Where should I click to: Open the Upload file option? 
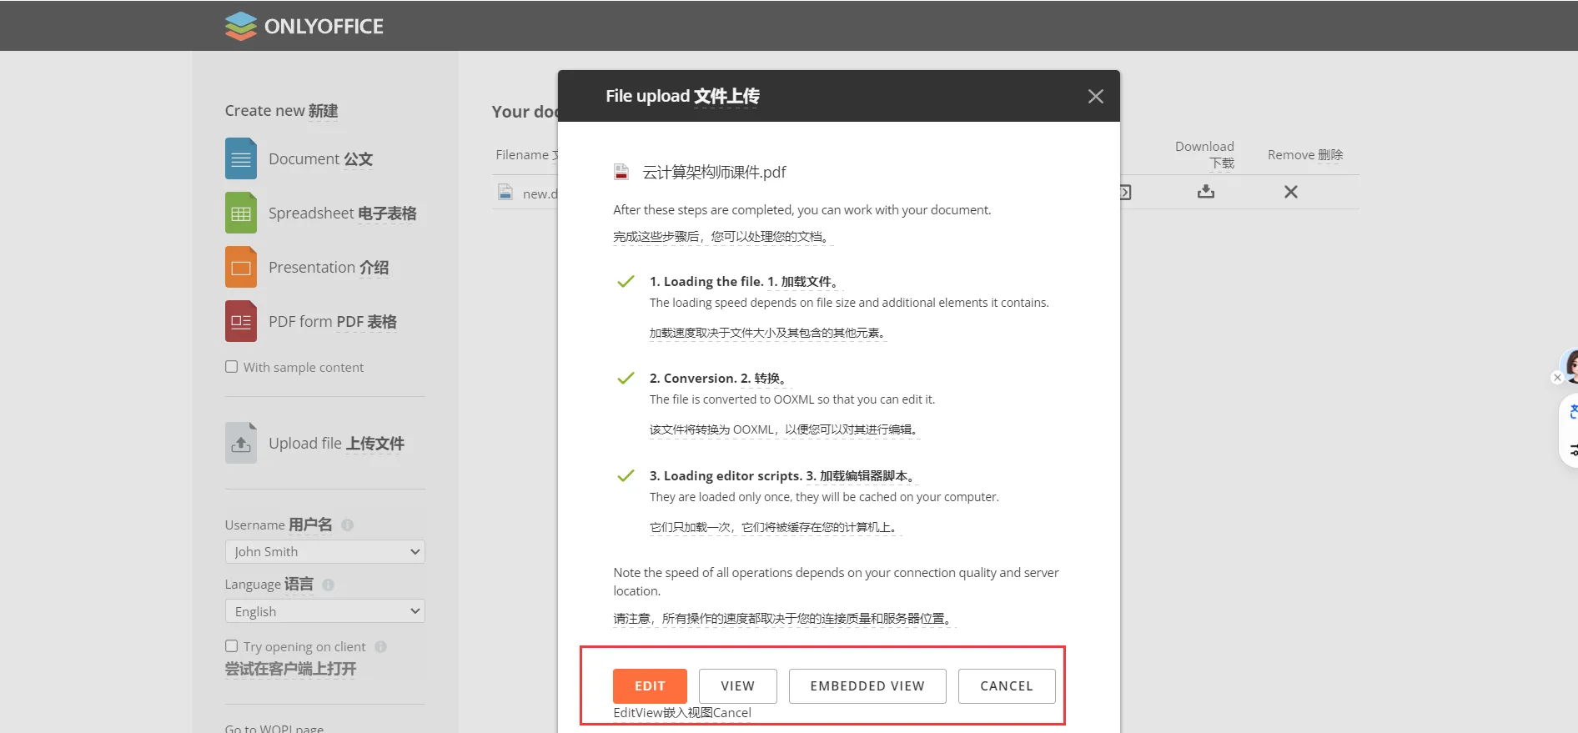click(241, 443)
